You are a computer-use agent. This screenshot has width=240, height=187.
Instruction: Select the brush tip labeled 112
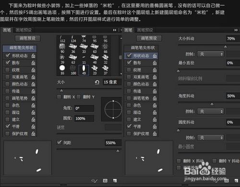[x=62, y=39]
